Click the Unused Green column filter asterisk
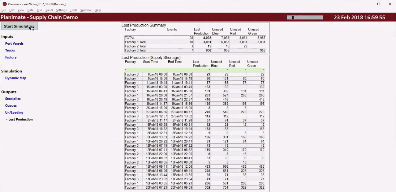 (x=264, y=70)
